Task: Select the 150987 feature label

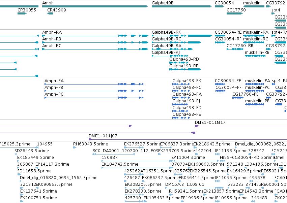Action: [x=110, y=158]
